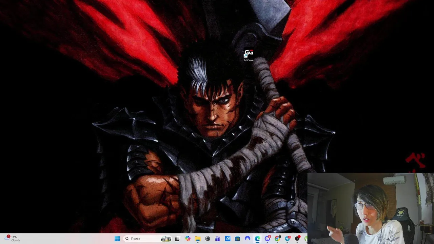Image resolution: width=434 pixels, height=244 pixels.
Task: Switch to Microsoft Edge on taskbar
Action: (257, 239)
